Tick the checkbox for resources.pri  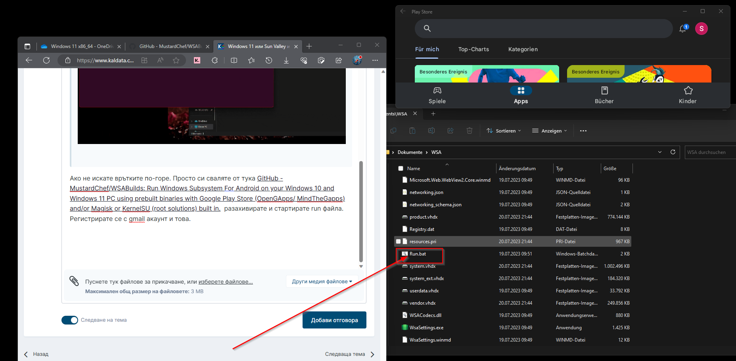pyautogui.click(x=399, y=242)
